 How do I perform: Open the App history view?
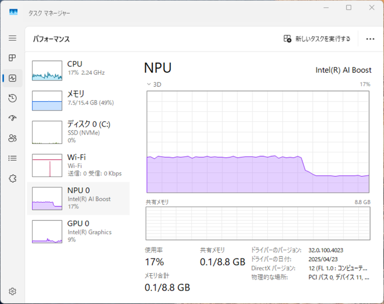[12, 98]
